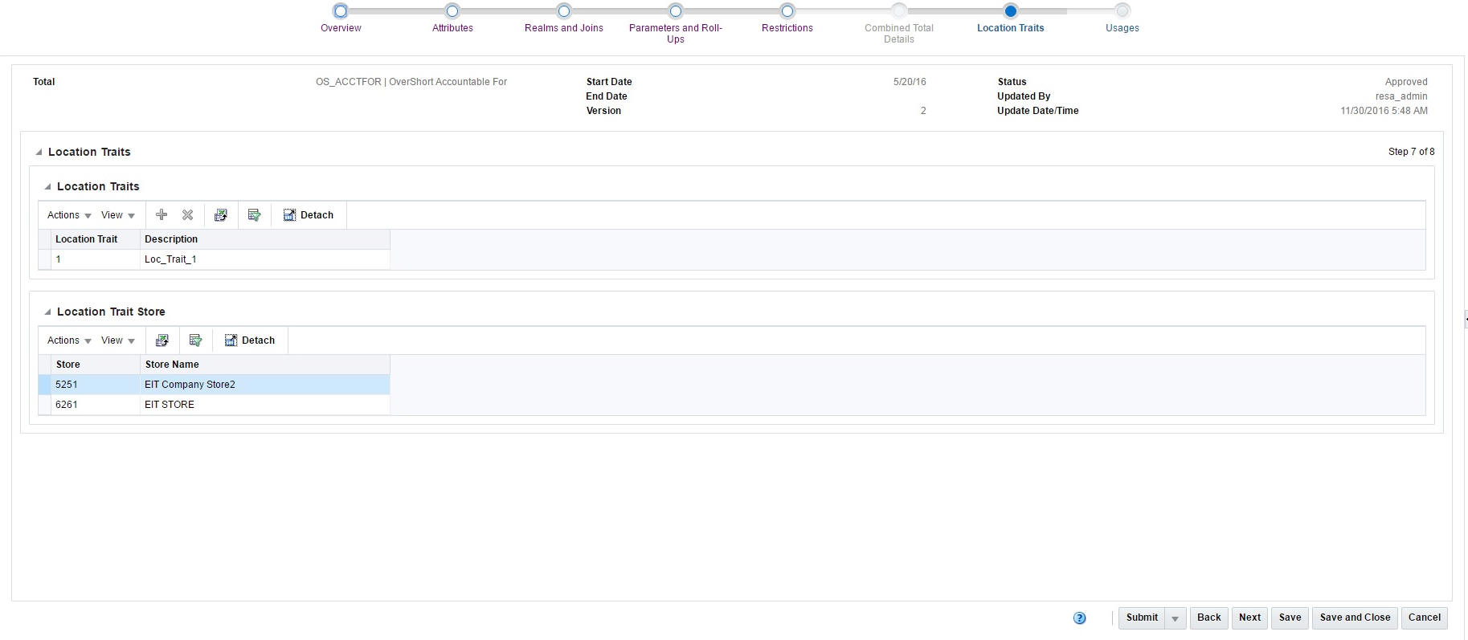The width and height of the screenshot is (1468, 640).
Task: Sort by the Description column header
Action: pos(265,239)
